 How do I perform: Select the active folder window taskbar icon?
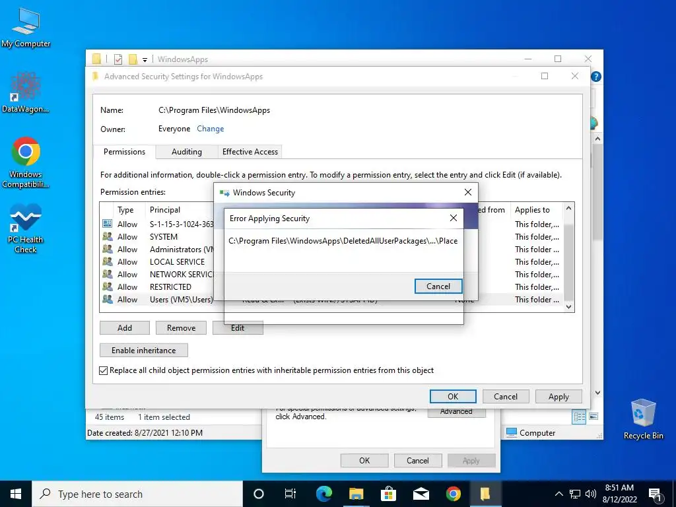(485, 494)
